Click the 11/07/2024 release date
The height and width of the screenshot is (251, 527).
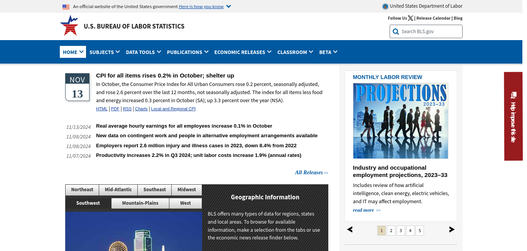point(78,156)
